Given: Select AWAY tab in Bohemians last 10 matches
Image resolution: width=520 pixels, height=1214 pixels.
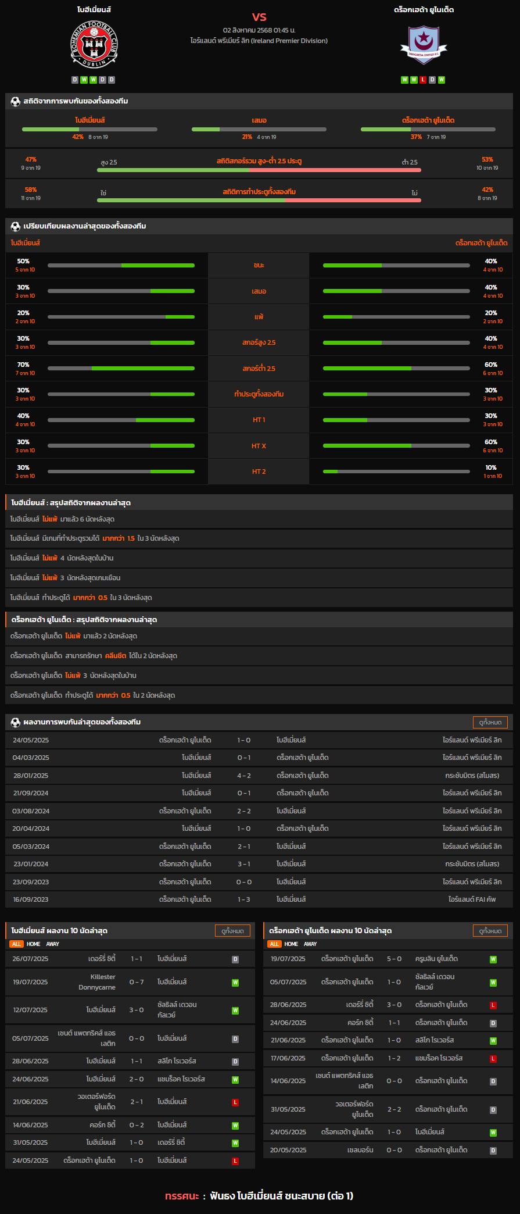Looking at the screenshot, I should 53,944.
